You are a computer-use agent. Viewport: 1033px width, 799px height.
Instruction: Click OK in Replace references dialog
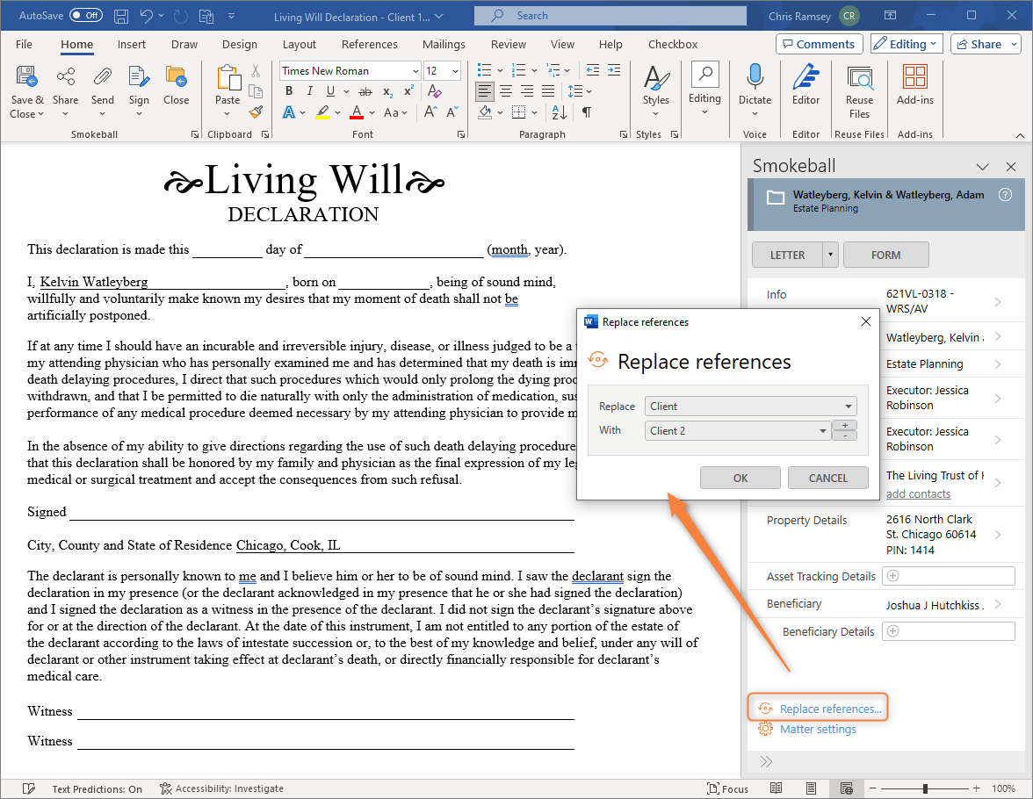pos(740,478)
